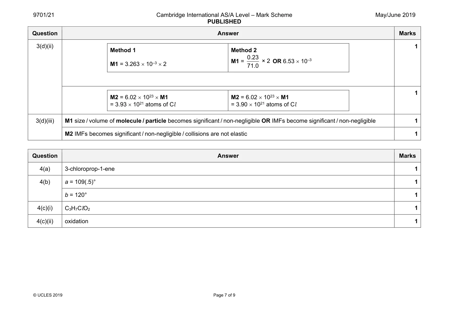Click "M1 = 3.263 × 10–3 × 2"
Image resolution: width=449 pixels, height=317 pixels.
(x=138, y=64)
